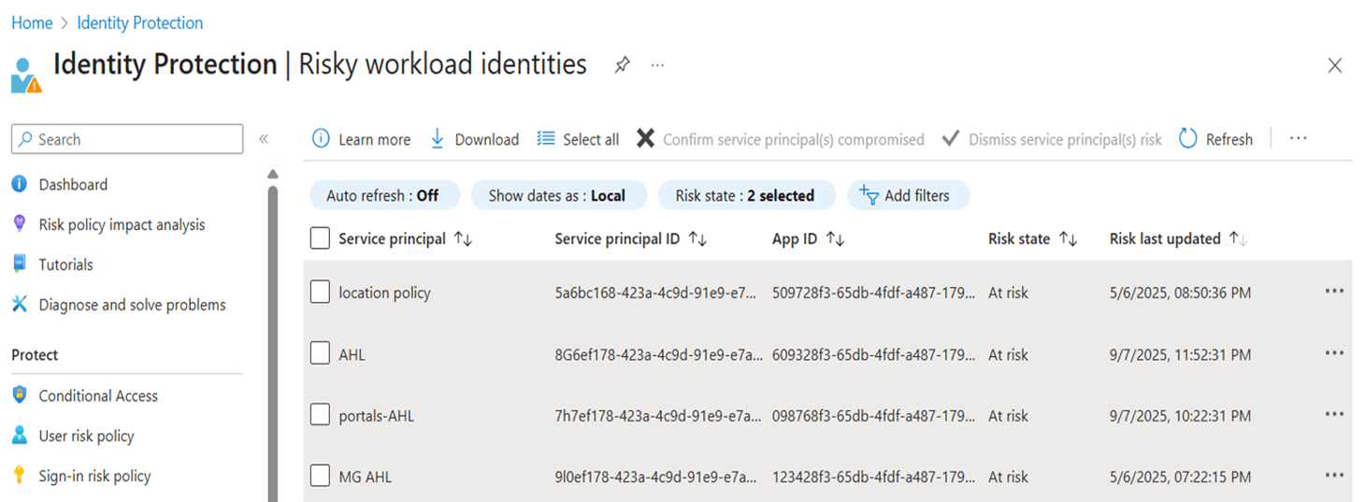1365x502 pixels.
Task: Click the User risk policy person icon
Action: coord(20,435)
